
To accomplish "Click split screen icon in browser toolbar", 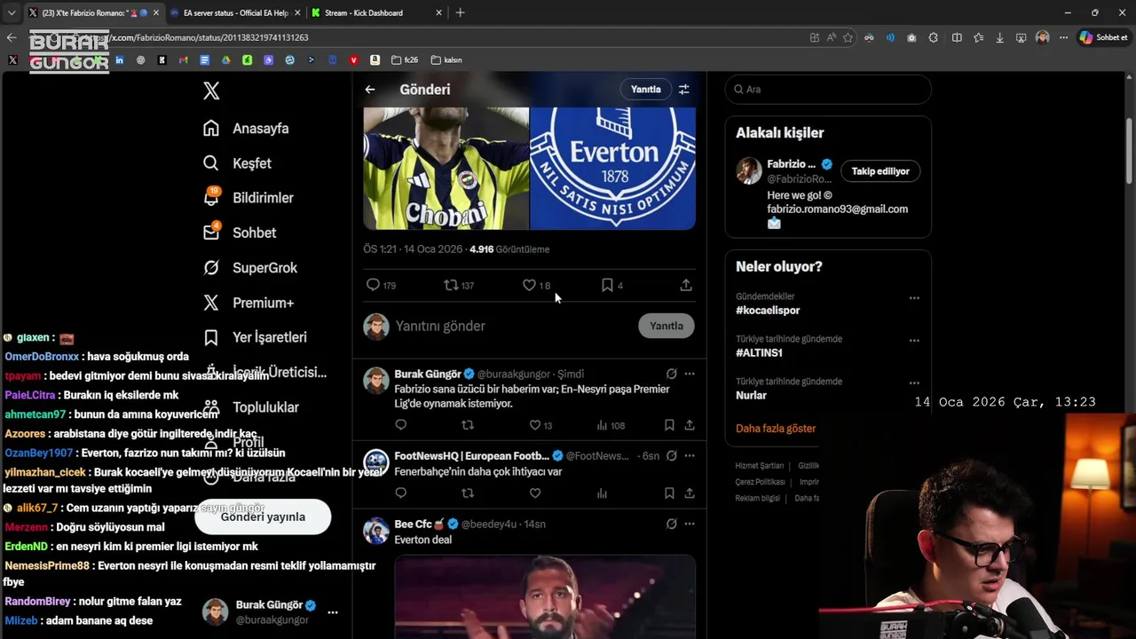I will (957, 37).
